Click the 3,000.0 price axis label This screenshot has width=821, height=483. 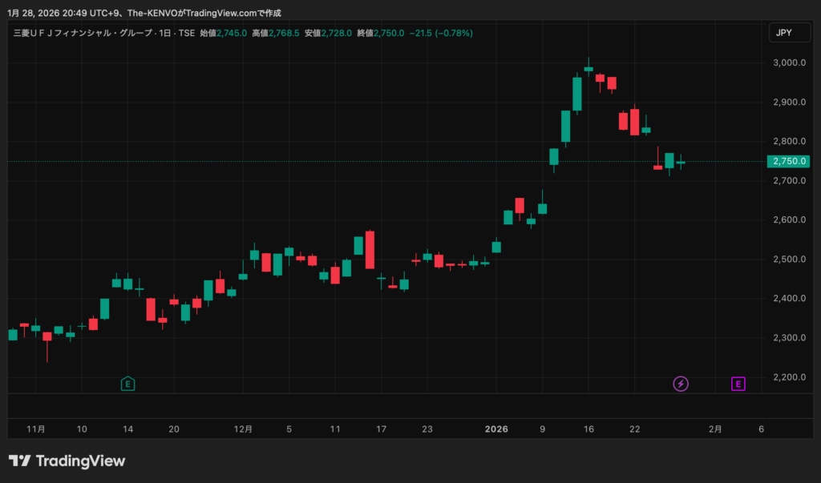791,62
